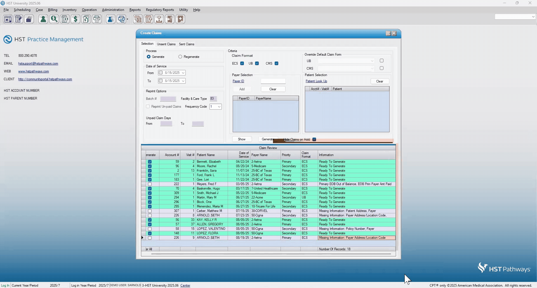Select the Regenerate radio button
537x288 pixels.
click(x=180, y=57)
